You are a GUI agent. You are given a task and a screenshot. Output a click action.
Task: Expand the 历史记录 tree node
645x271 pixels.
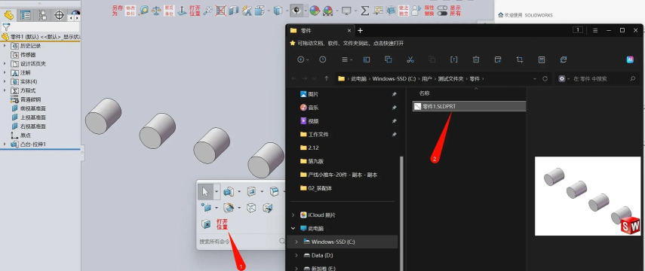pos(5,46)
